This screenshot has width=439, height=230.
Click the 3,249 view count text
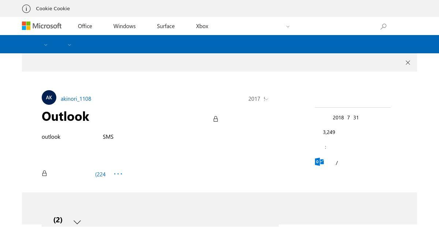click(329, 132)
